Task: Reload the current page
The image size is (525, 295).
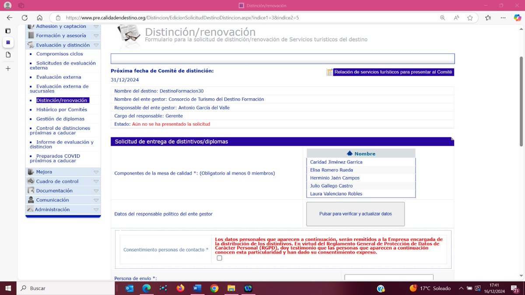Action: click(24, 18)
